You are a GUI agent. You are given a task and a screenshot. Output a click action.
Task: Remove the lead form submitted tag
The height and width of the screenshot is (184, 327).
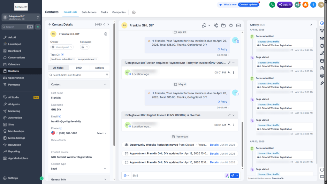point(74,59)
